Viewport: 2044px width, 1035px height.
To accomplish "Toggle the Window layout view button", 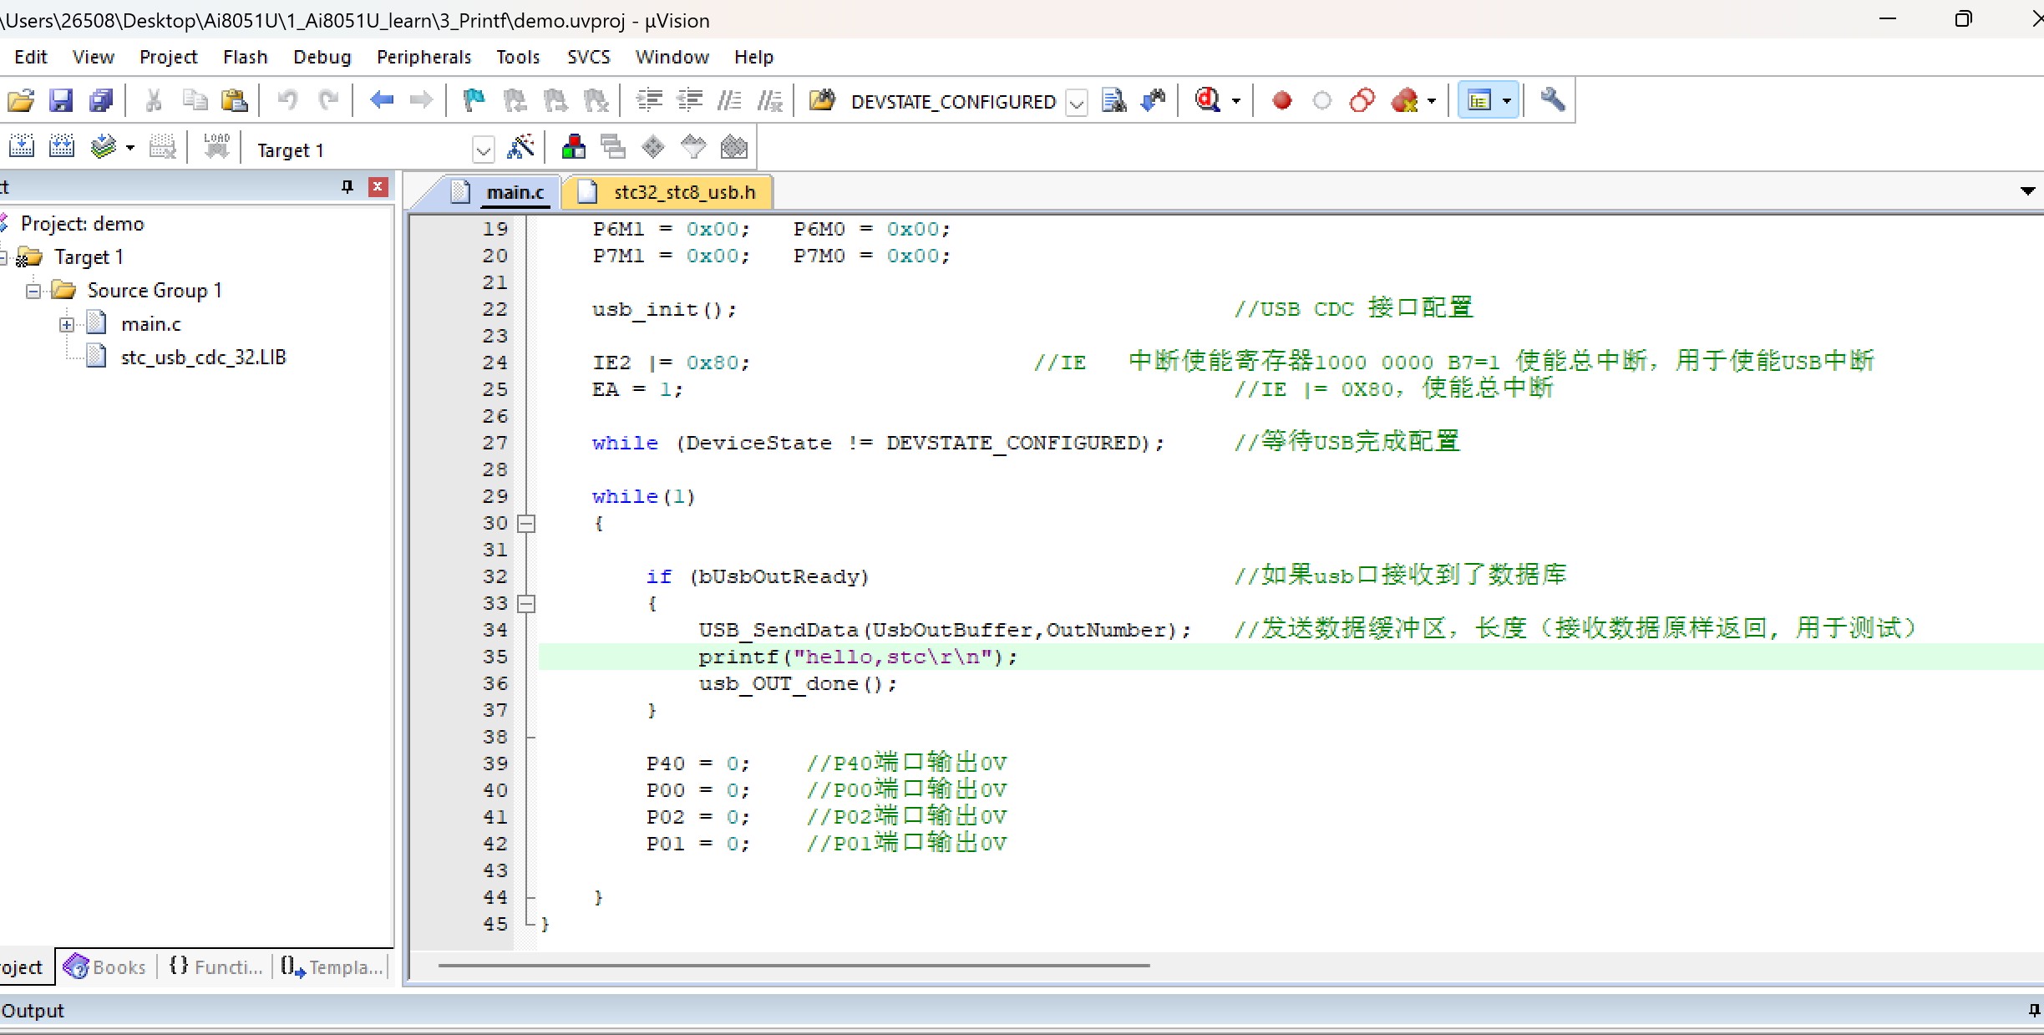I will (1479, 101).
